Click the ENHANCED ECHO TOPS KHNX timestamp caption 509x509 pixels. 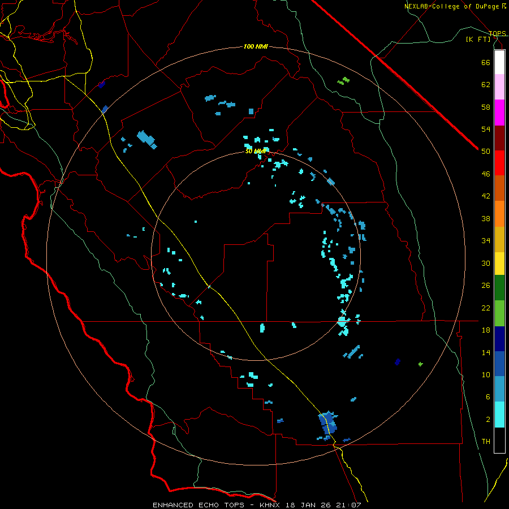click(257, 505)
